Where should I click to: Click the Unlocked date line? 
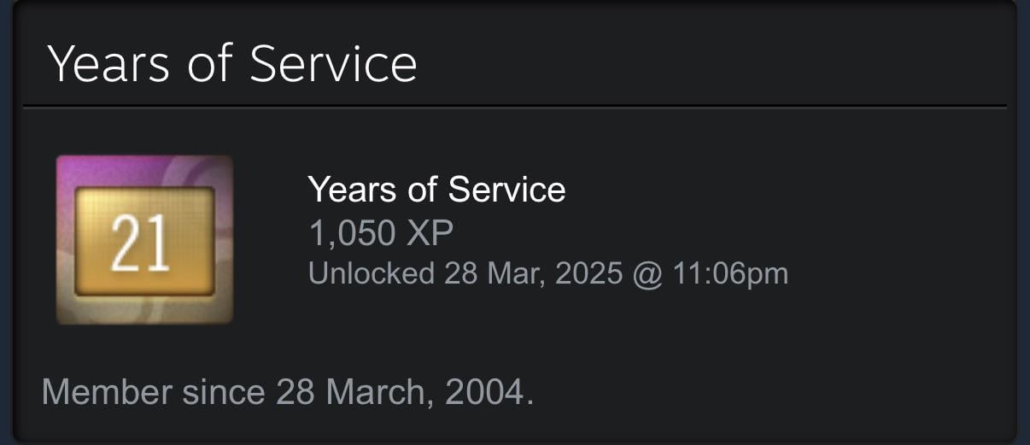click(547, 273)
